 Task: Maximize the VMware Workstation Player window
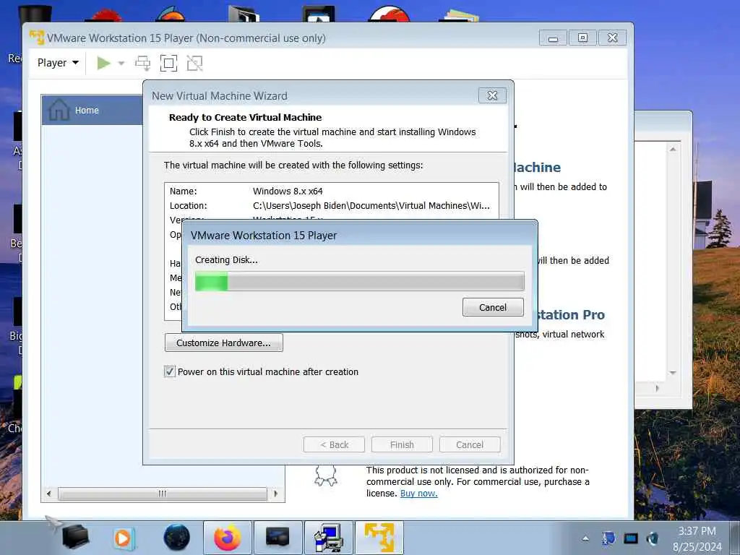pyautogui.click(x=583, y=38)
